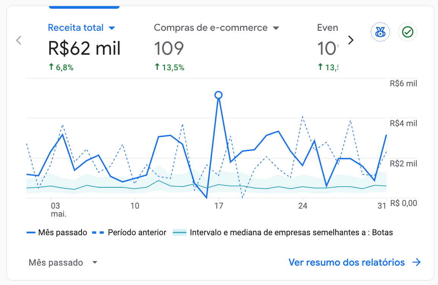This screenshot has width=438, height=285.
Task: Click the green data quality checkmark icon
Action: click(408, 32)
